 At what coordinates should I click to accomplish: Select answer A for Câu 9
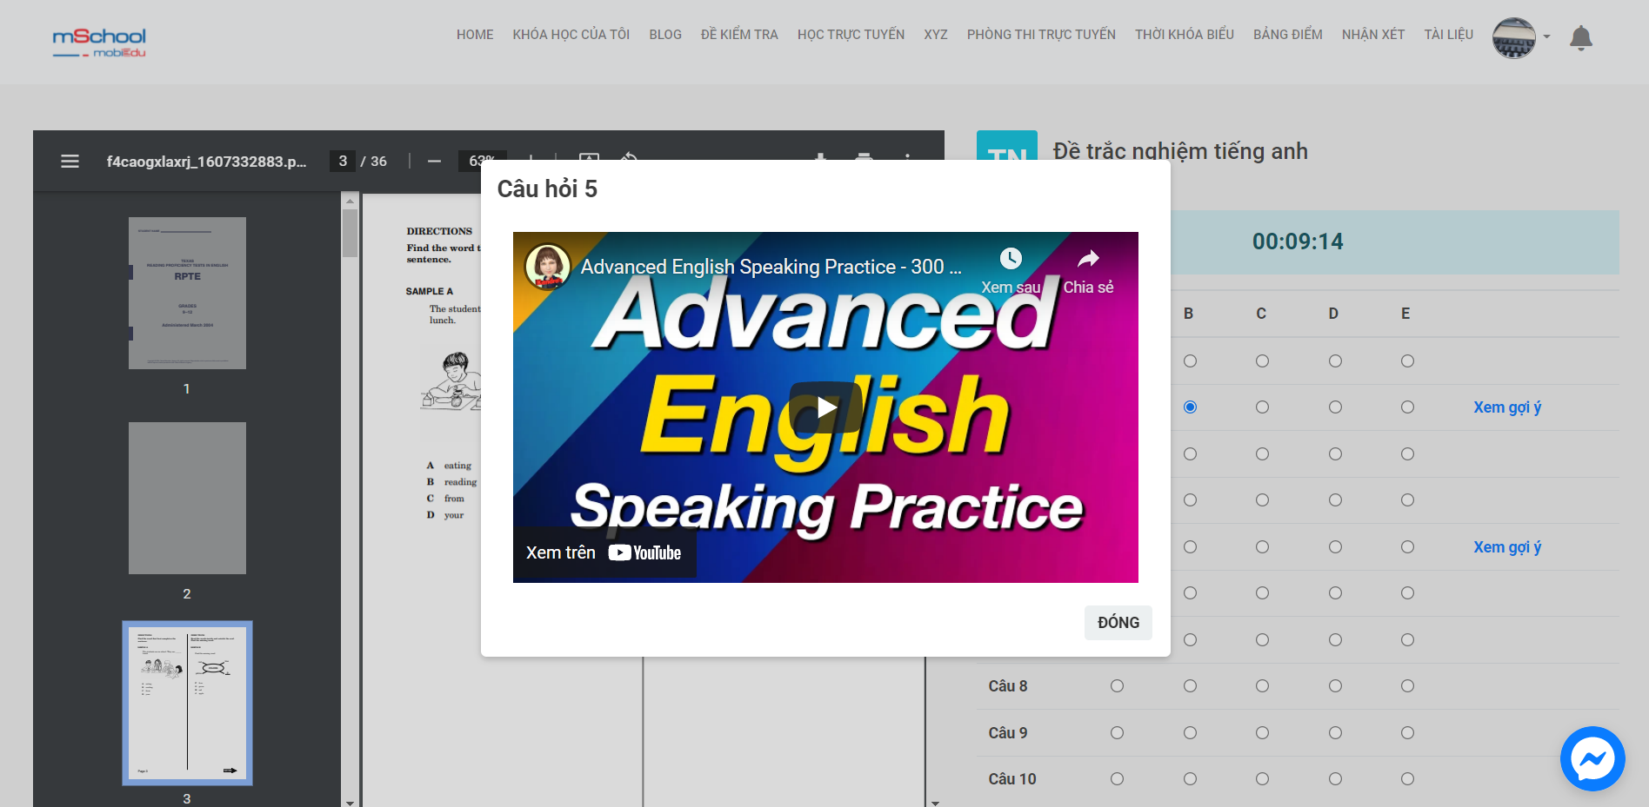1117,733
